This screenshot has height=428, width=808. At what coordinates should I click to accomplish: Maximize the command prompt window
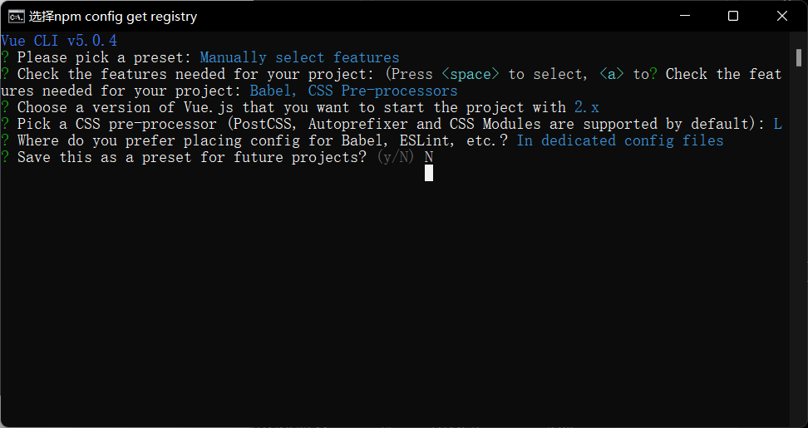click(x=733, y=16)
